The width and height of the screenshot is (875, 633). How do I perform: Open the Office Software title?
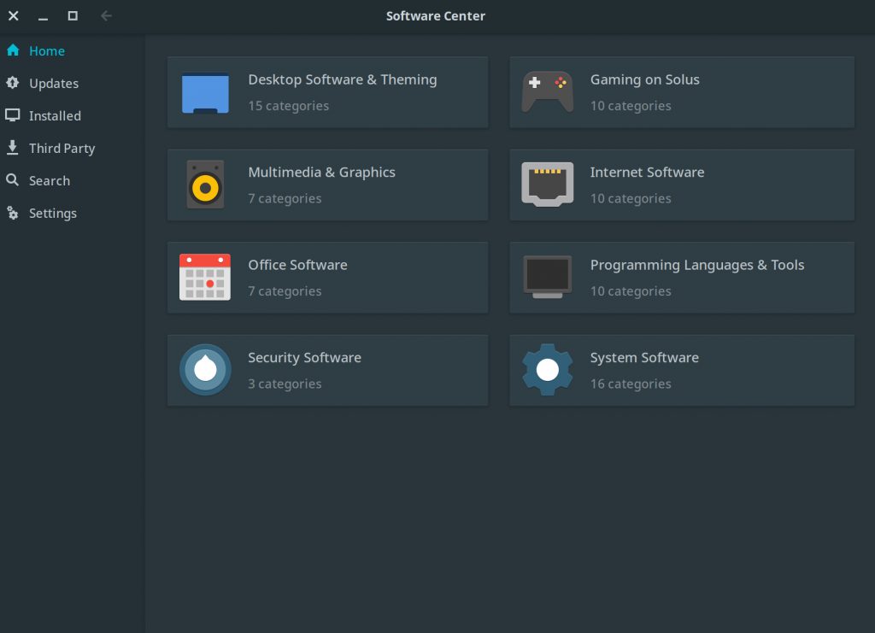(x=297, y=265)
